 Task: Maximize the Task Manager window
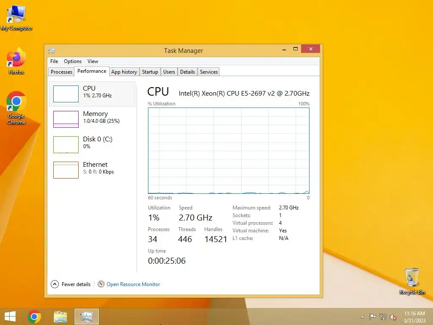click(295, 49)
